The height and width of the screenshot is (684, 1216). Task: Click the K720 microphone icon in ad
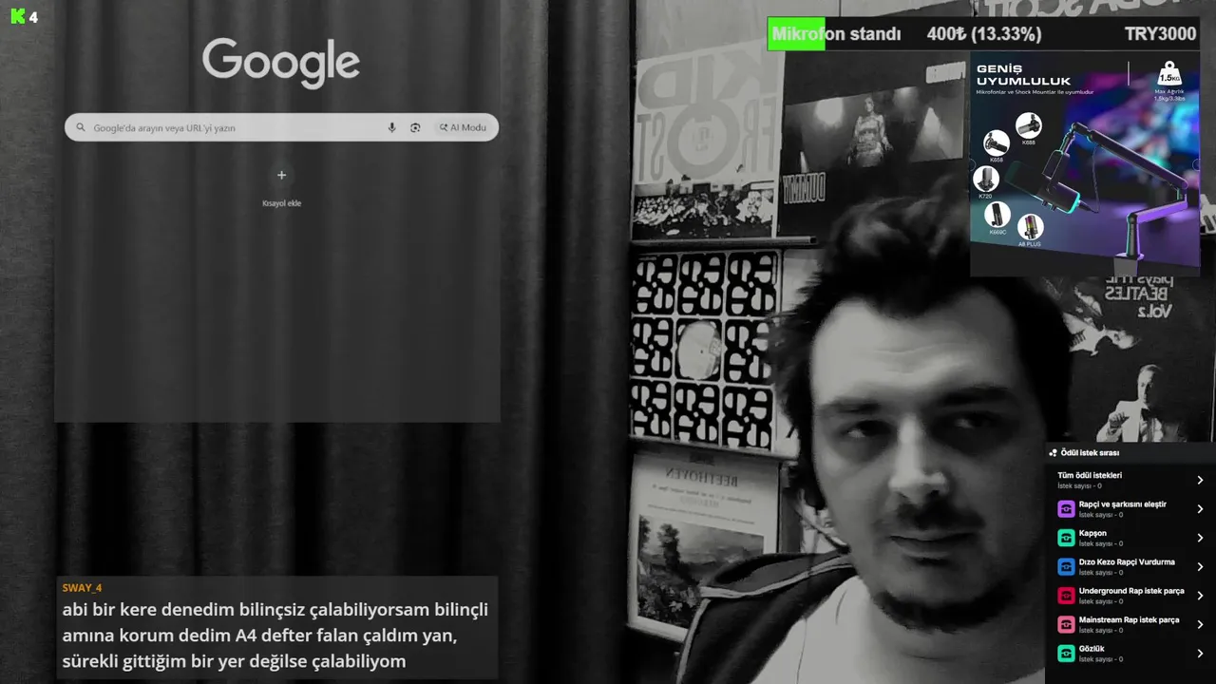click(986, 179)
